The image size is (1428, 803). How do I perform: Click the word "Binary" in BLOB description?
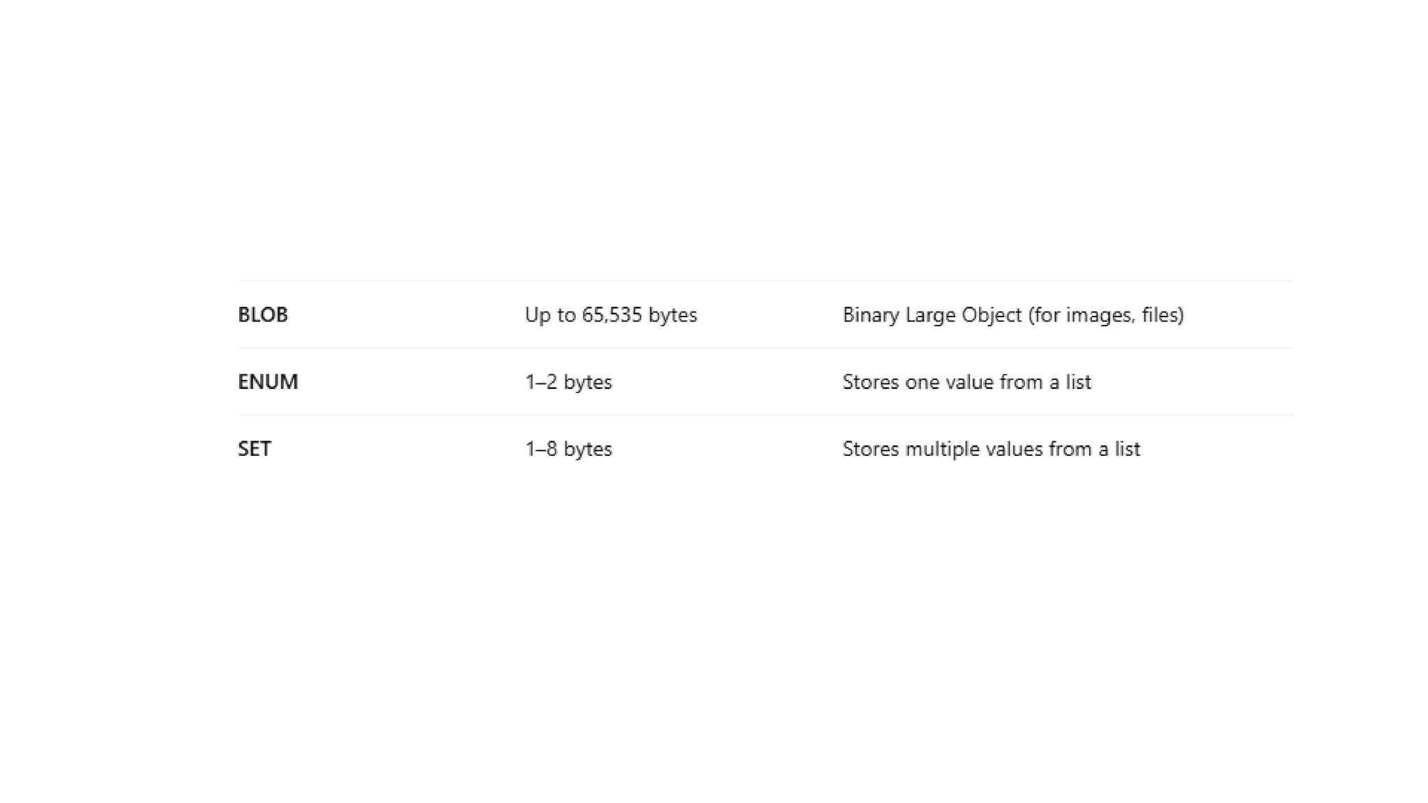(871, 316)
